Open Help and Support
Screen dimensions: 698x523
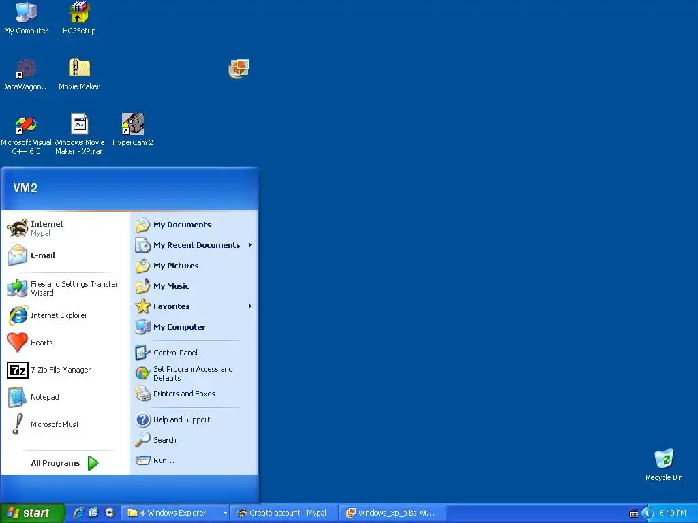pyautogui.click(x=194, y=419)
